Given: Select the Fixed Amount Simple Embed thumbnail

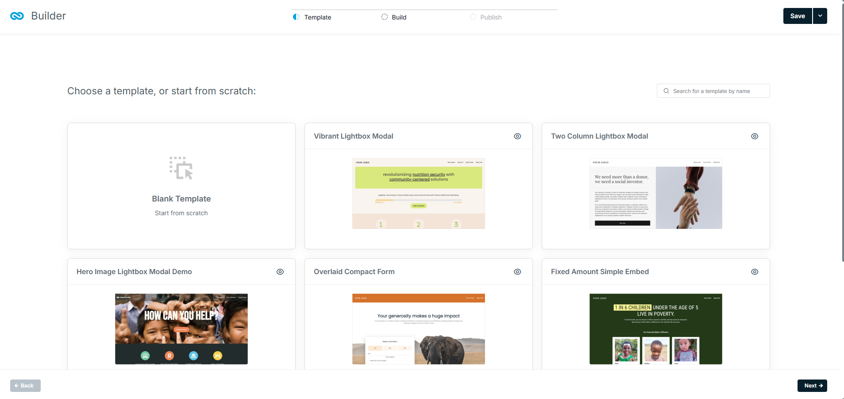Looking at the screenshot, I should pyautogui.click(x=656, y=329).
